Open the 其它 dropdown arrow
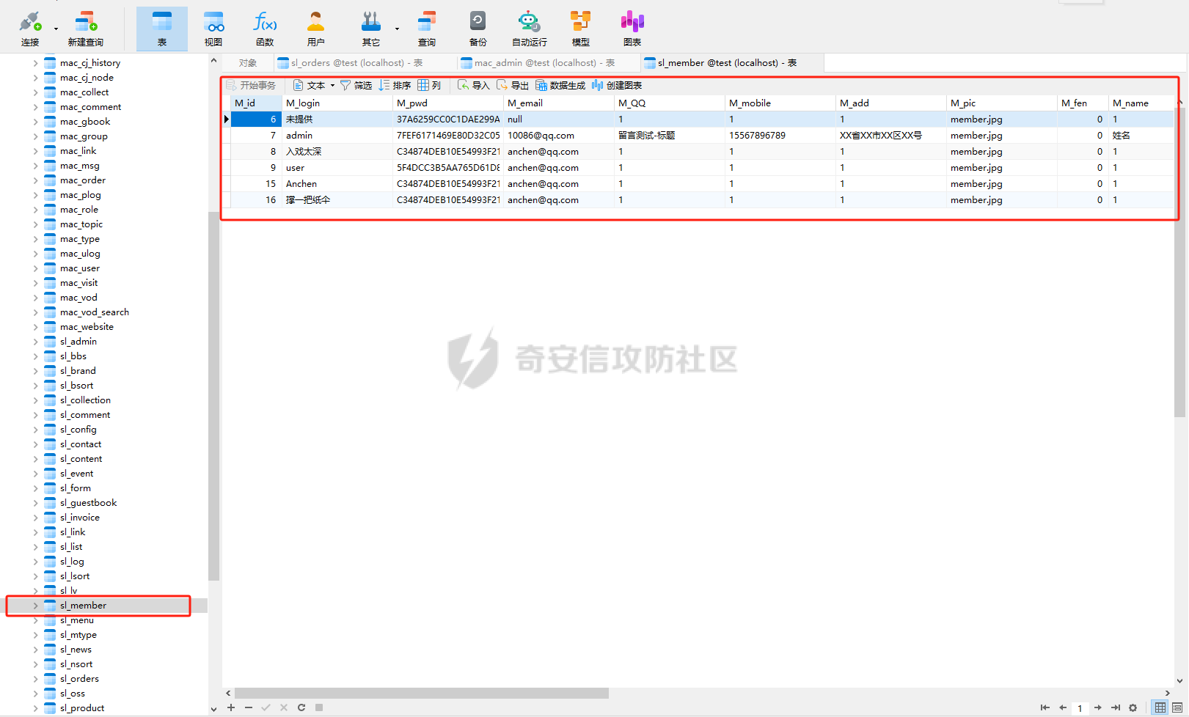 click(397, 29)
